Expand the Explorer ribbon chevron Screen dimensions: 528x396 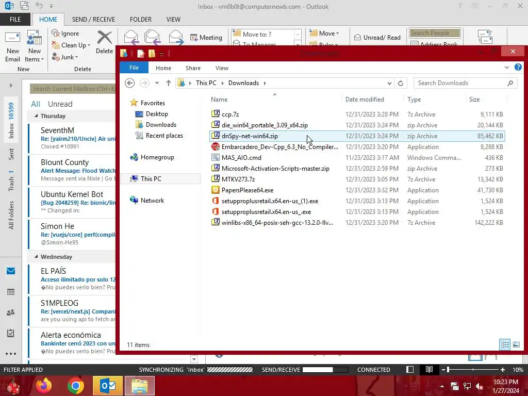pyautogui.click(x=506, y=68)
